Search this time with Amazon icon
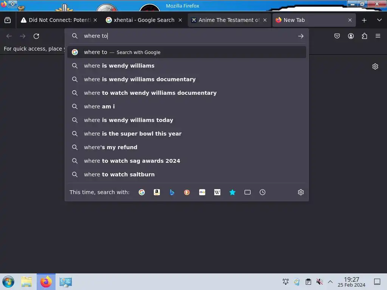This screenshot has width=387, height=290. (157, 192)
